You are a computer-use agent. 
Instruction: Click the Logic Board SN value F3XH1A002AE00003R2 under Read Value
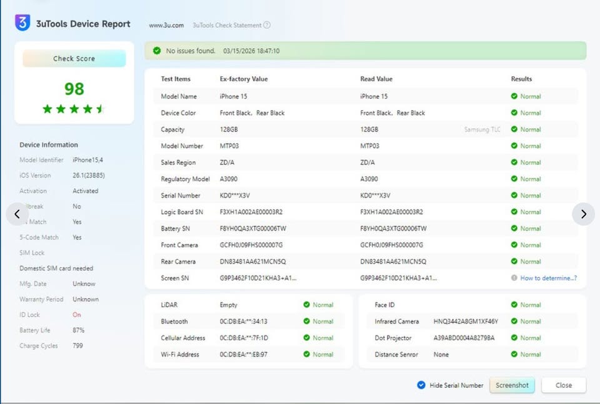pyautogui.click(x=391, y=212)
